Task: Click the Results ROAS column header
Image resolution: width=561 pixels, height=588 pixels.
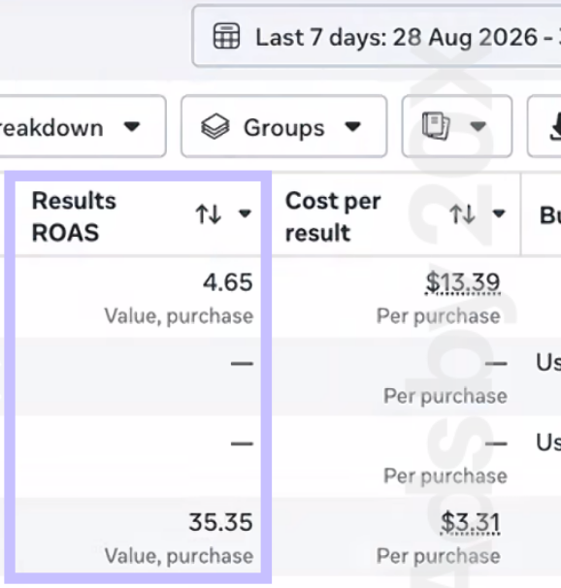Action: (74, 216)
